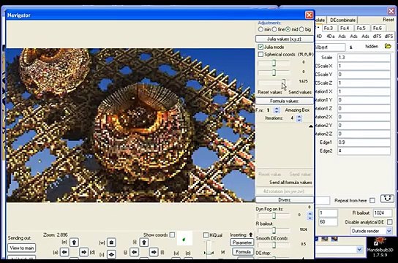Collapse the Formula values section header
398x263 pixels.
(284, 101)
